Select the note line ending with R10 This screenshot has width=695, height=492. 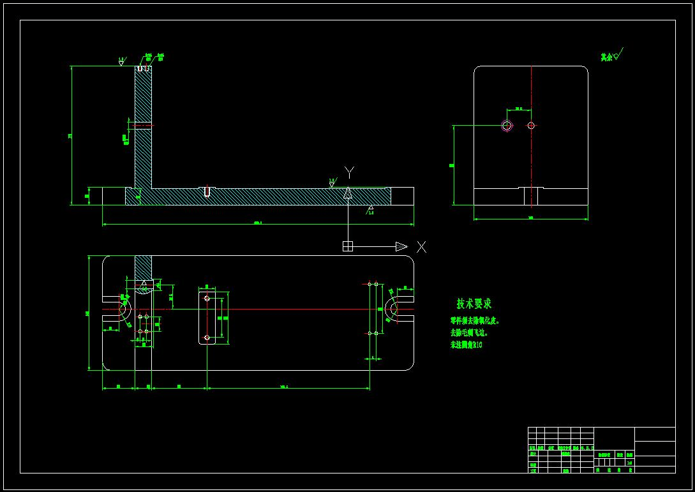pos(467,345)
